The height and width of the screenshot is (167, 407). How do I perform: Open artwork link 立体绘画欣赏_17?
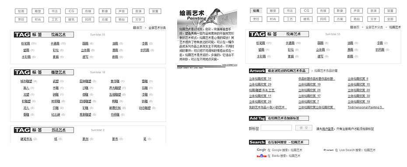coord(309,96)
